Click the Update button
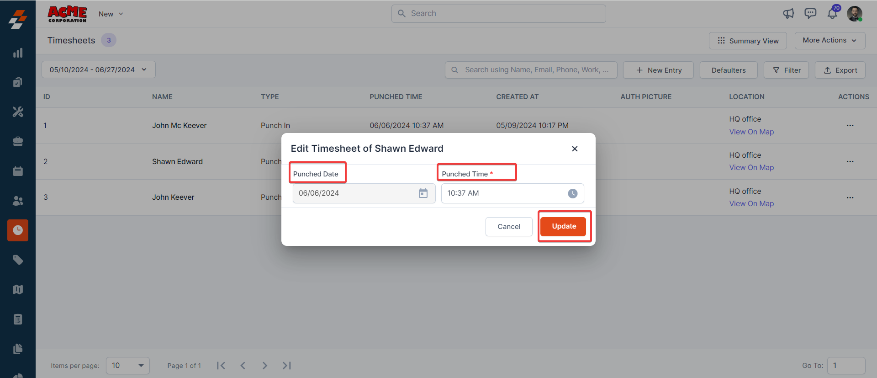This screenshot has width=877, height=378. coord(564,226)
